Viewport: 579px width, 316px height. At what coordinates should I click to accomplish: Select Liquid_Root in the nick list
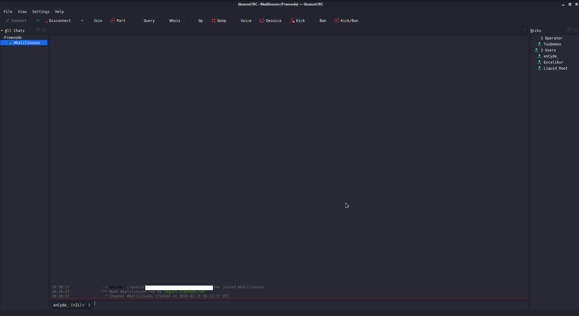coord(555,68)
